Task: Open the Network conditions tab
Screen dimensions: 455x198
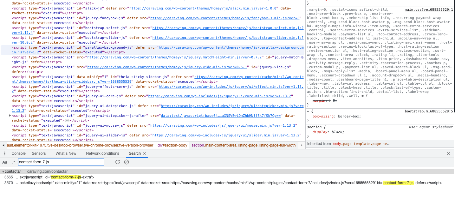Action: 103,153
